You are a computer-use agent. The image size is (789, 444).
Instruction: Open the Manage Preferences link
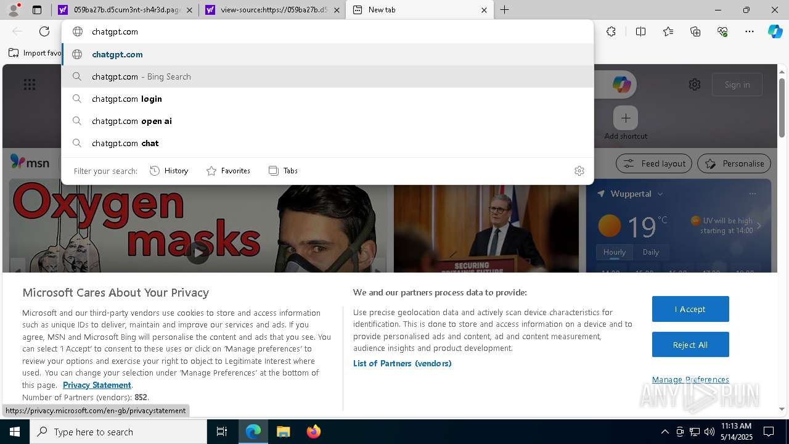tap(690, 379)
